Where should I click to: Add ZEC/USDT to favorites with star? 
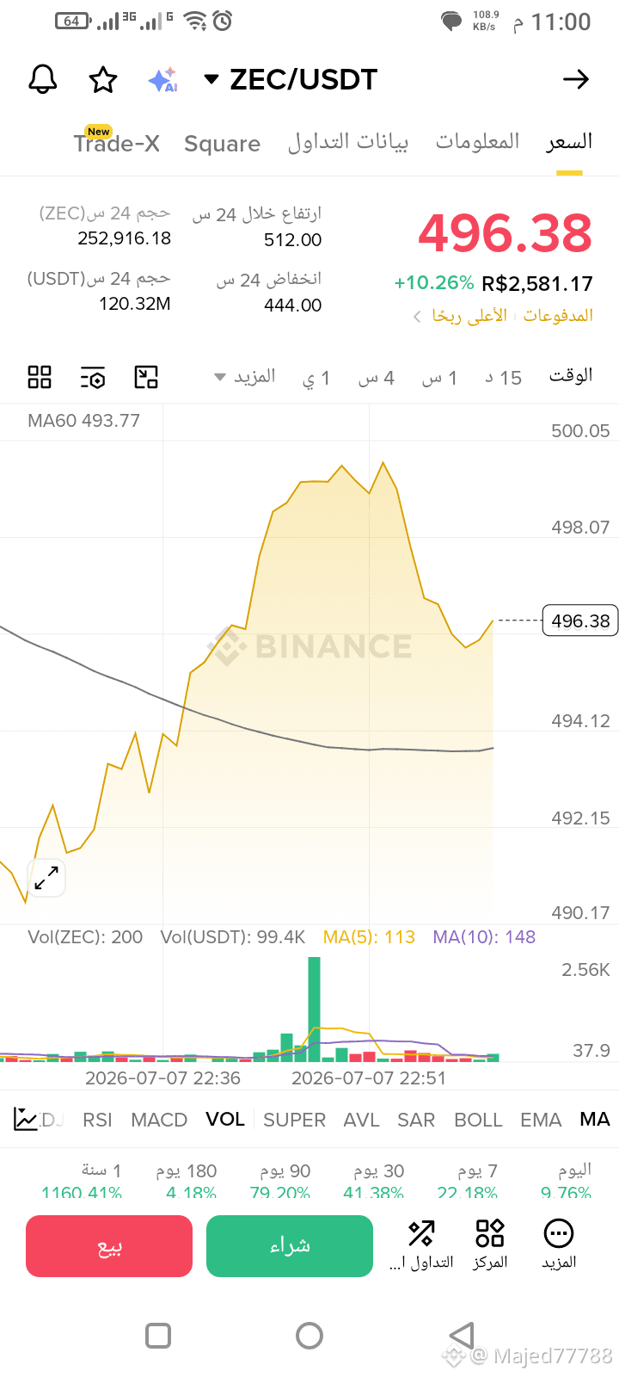point(103,80)
